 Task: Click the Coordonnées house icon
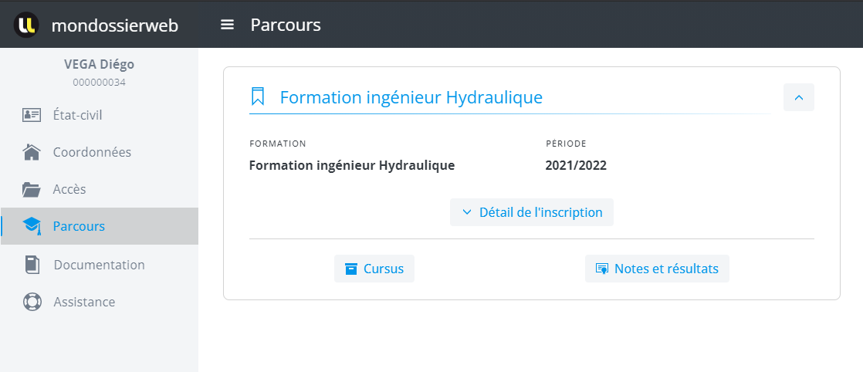[x=32, y=152]
